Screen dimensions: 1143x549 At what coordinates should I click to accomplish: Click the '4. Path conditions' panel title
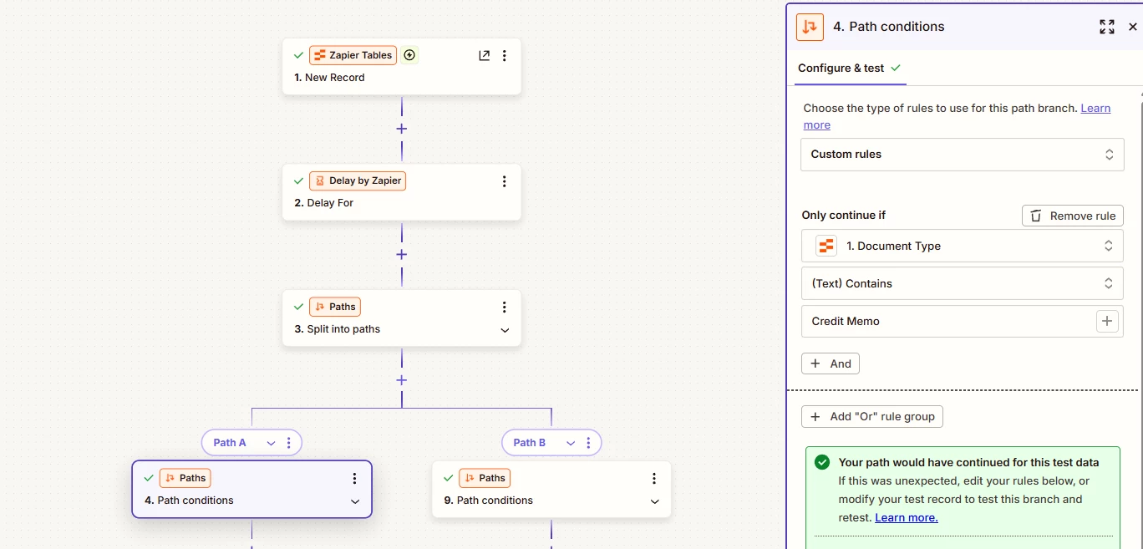889,27
